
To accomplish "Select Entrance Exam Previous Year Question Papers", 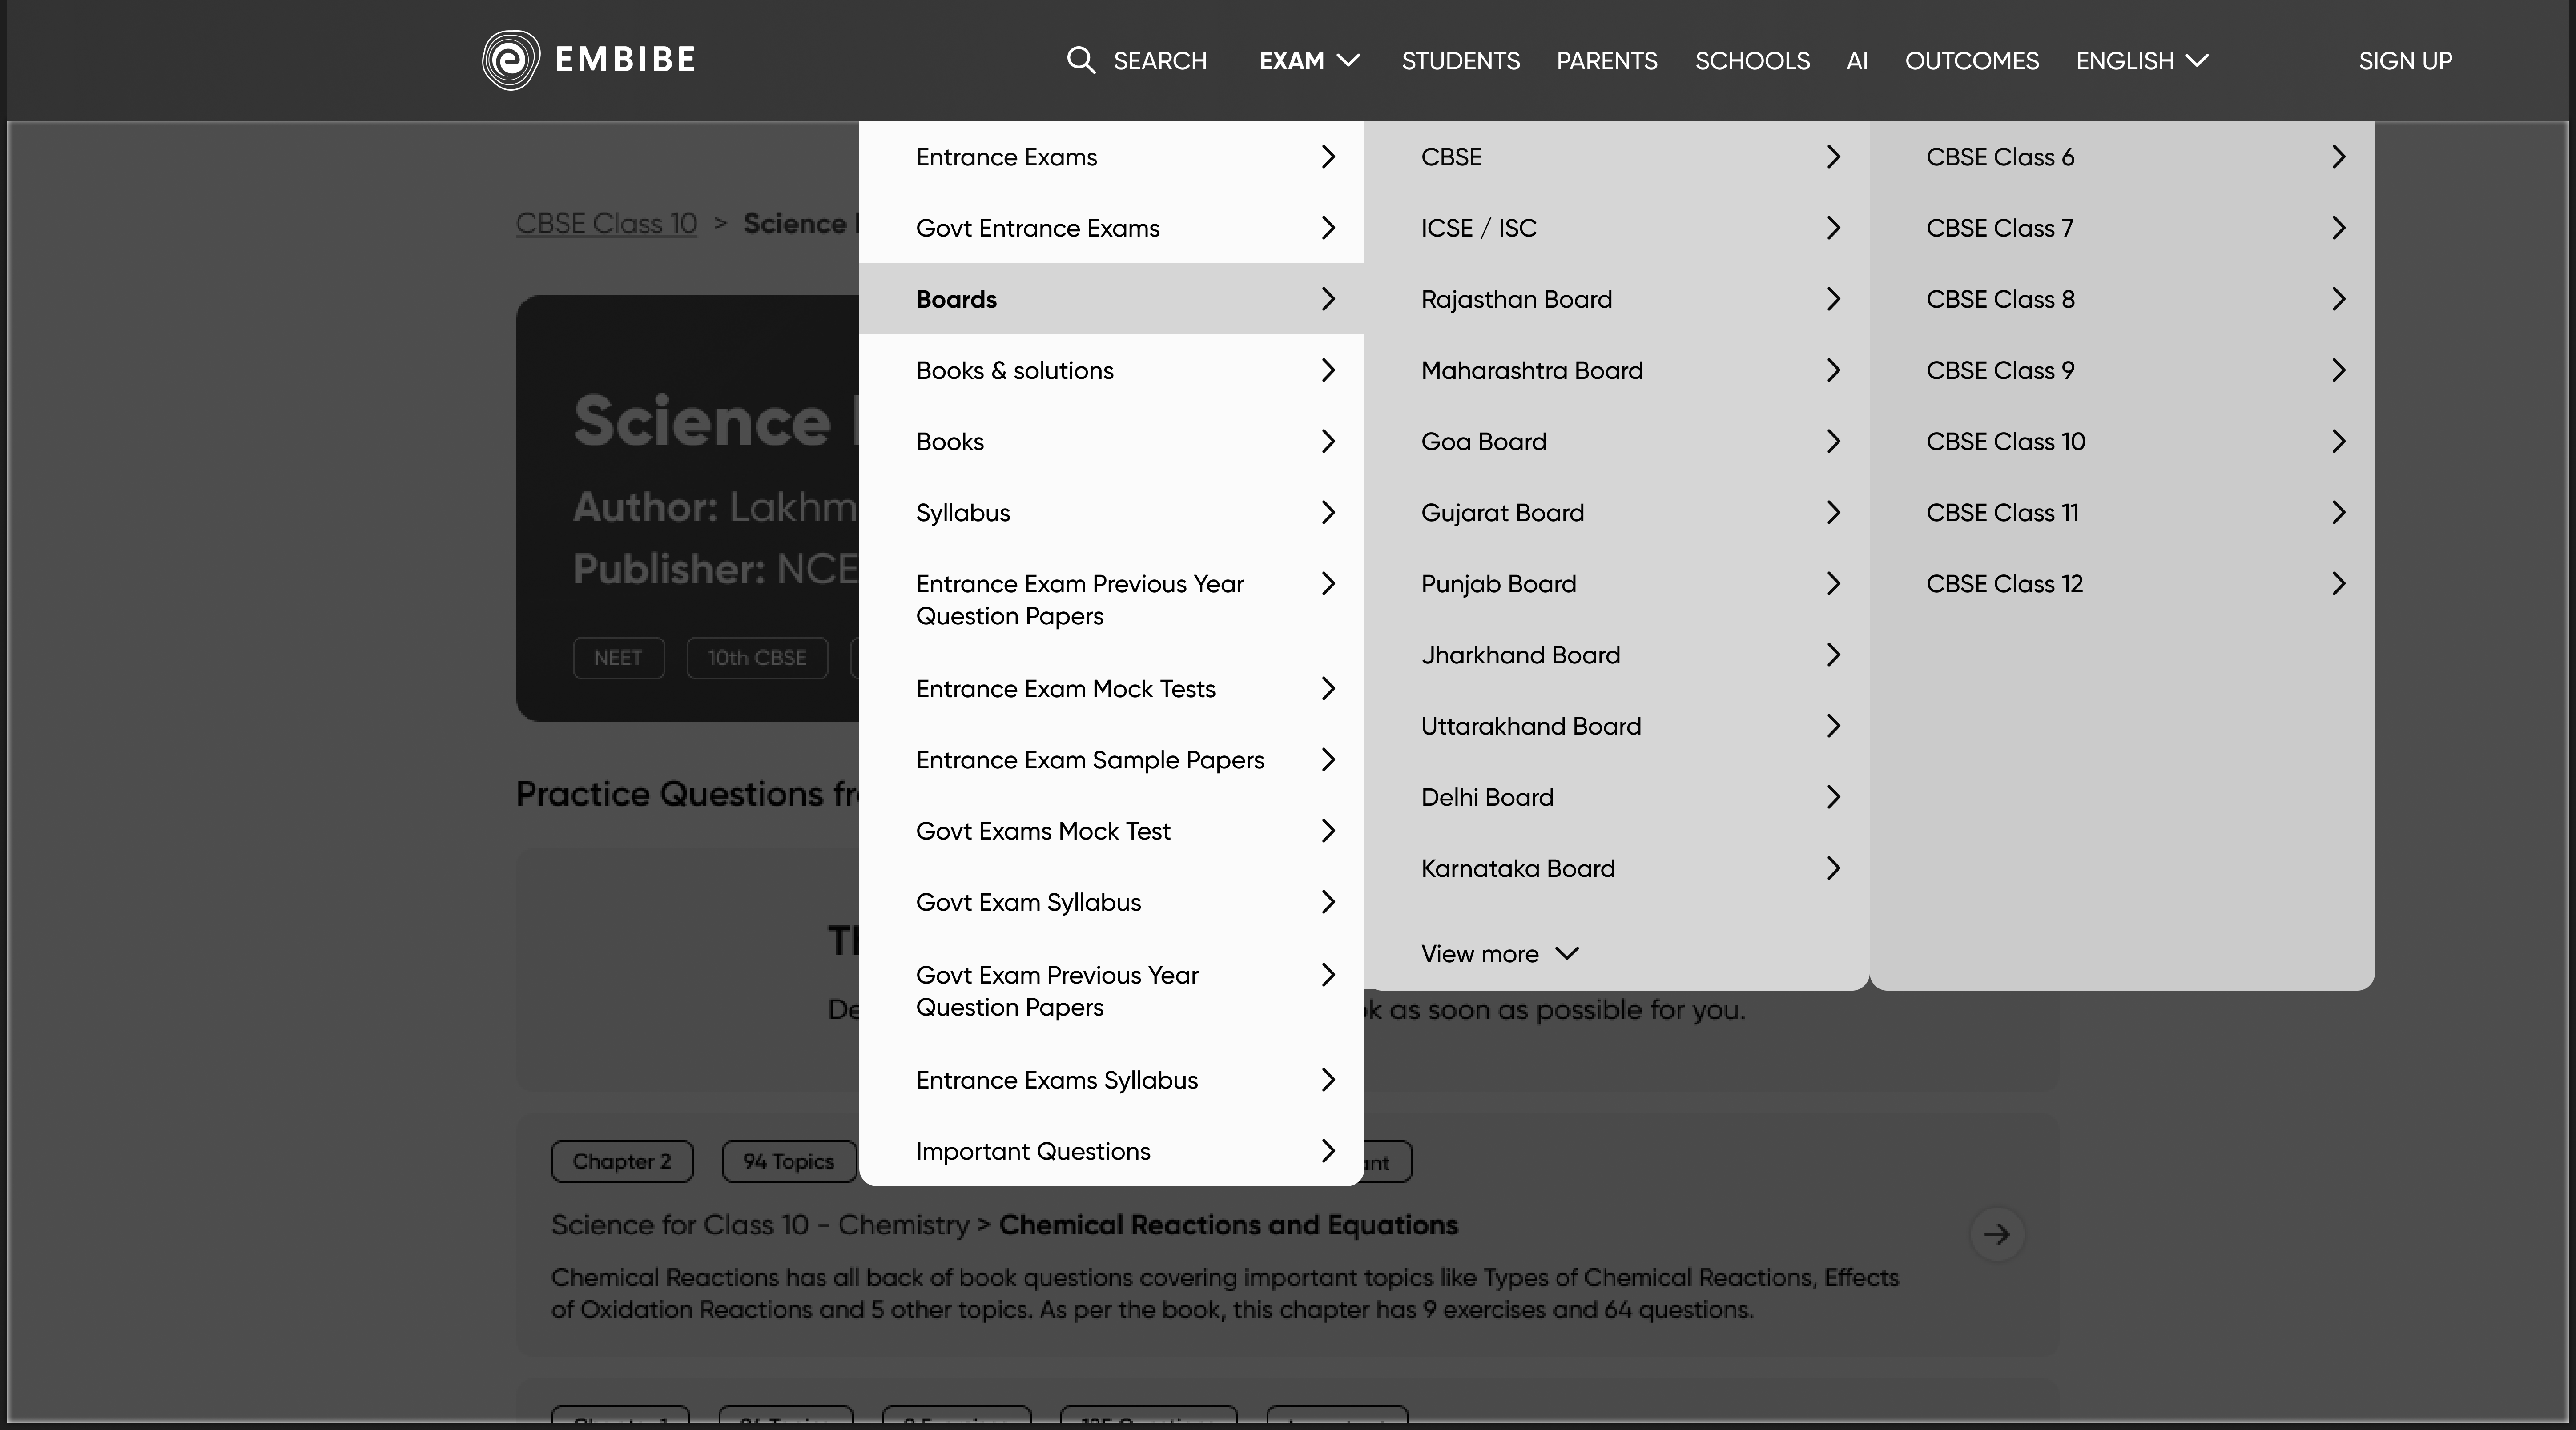I will [x=1111, y=600].
